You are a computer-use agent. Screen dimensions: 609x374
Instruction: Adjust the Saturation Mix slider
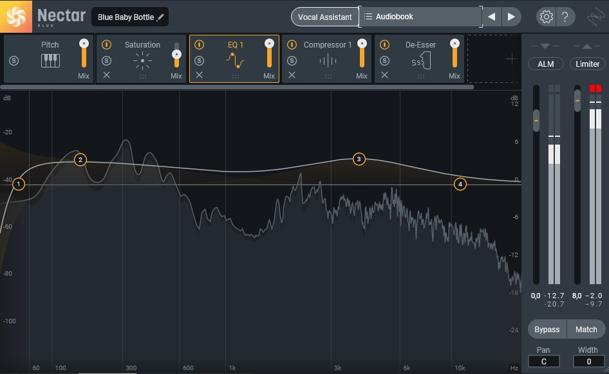[177, 54]
